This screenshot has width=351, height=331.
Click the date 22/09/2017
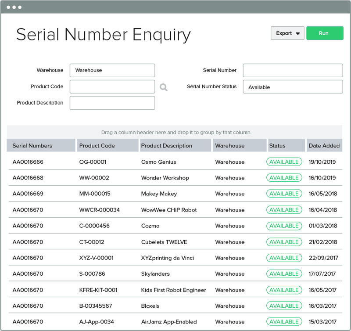323,258
